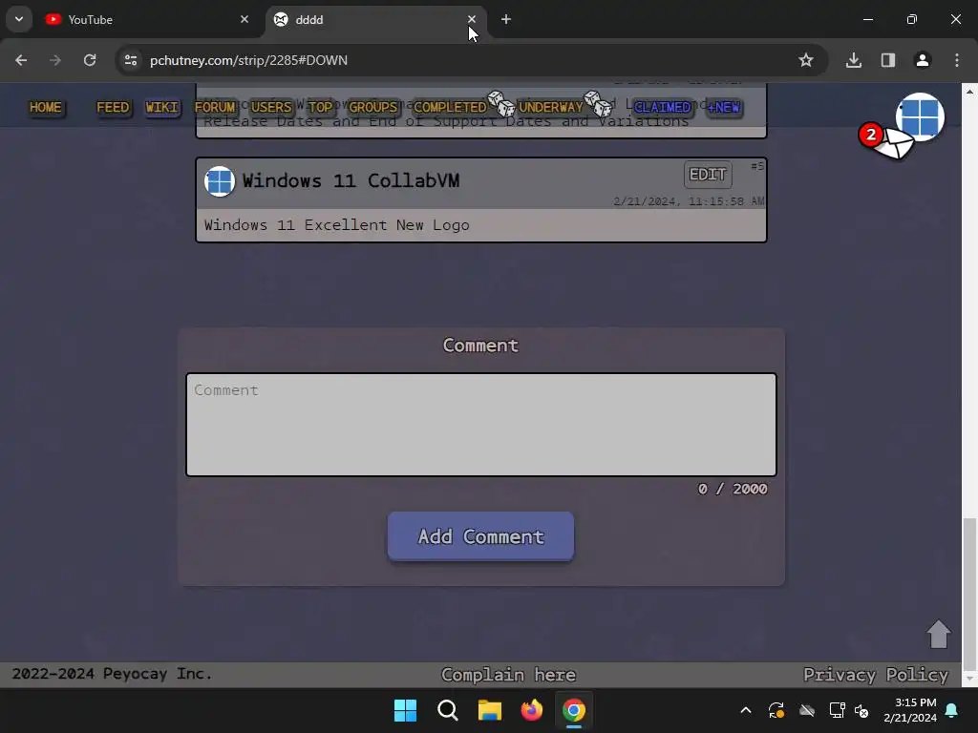This screenshot has height=733, width=978.
Task: Click the Windows 11 CollabVM comment avatar
Action: pyautogui.click(x=220, y=181)
